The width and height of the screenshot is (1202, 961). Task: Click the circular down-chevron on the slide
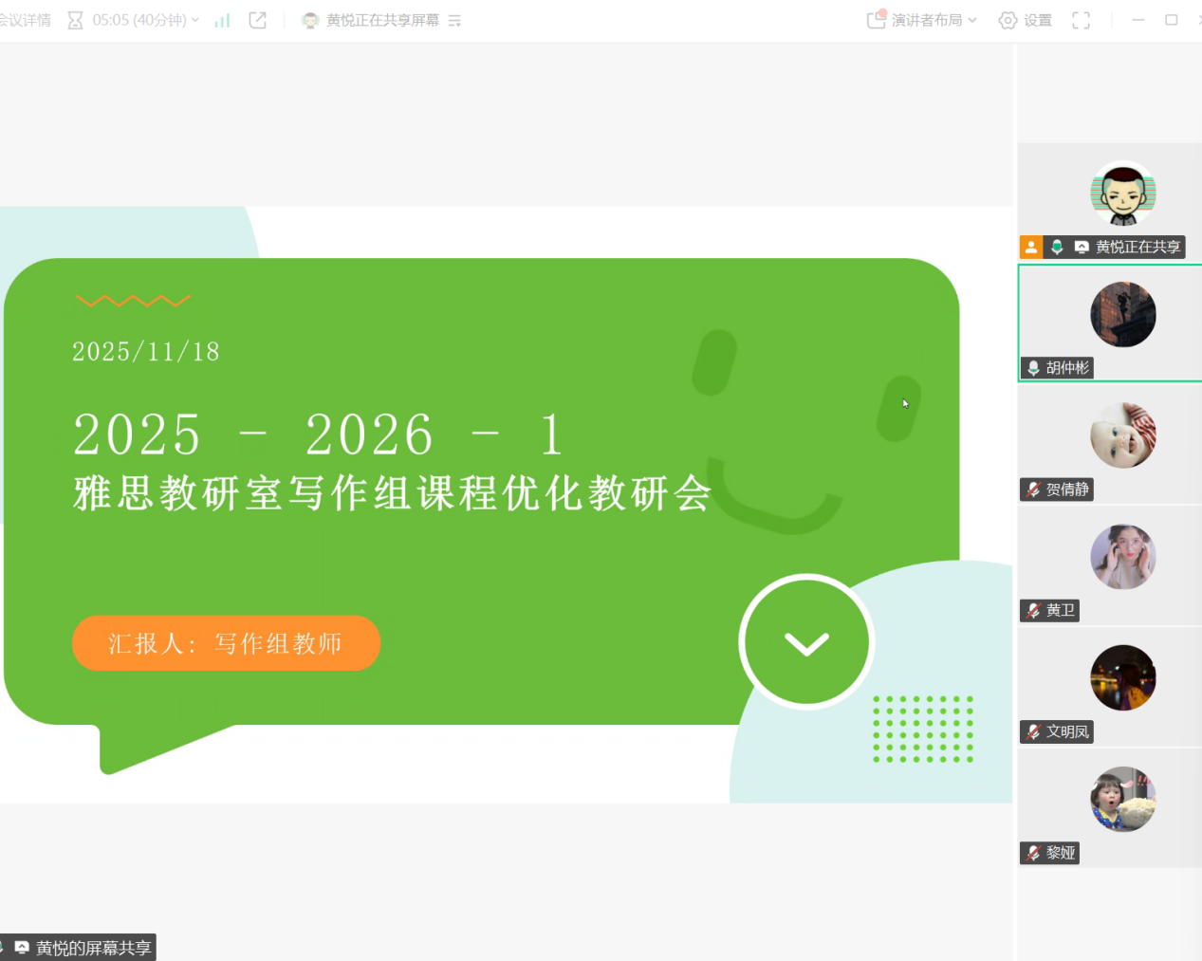point(806,642)
